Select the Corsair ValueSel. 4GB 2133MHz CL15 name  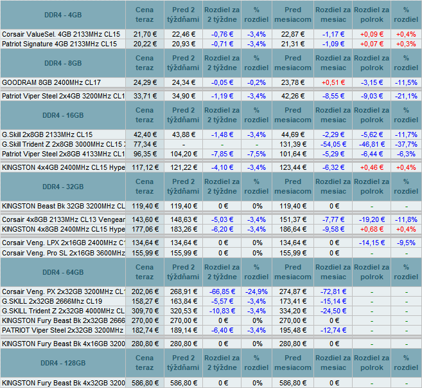click(61, 34)
